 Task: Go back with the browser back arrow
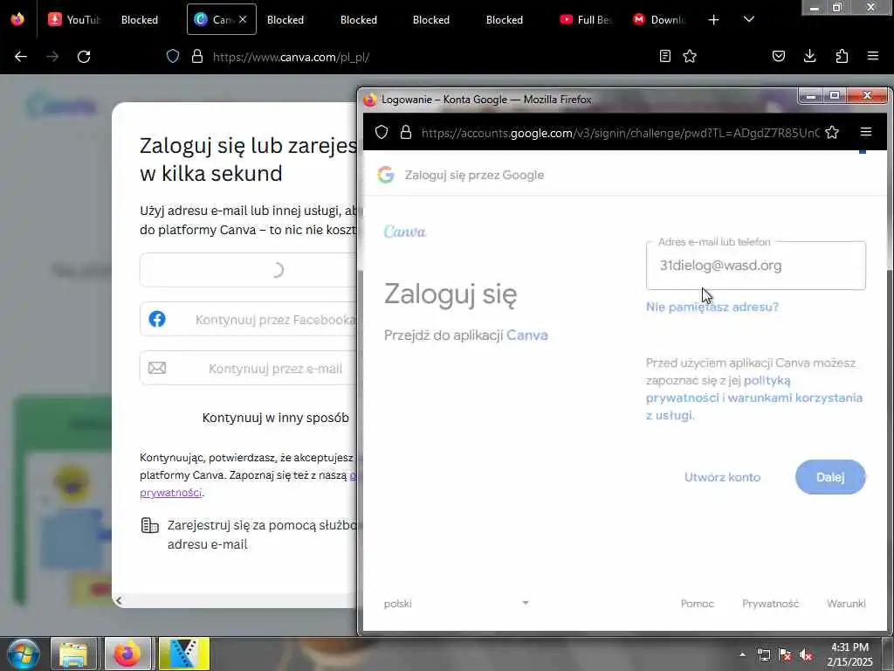21,57
